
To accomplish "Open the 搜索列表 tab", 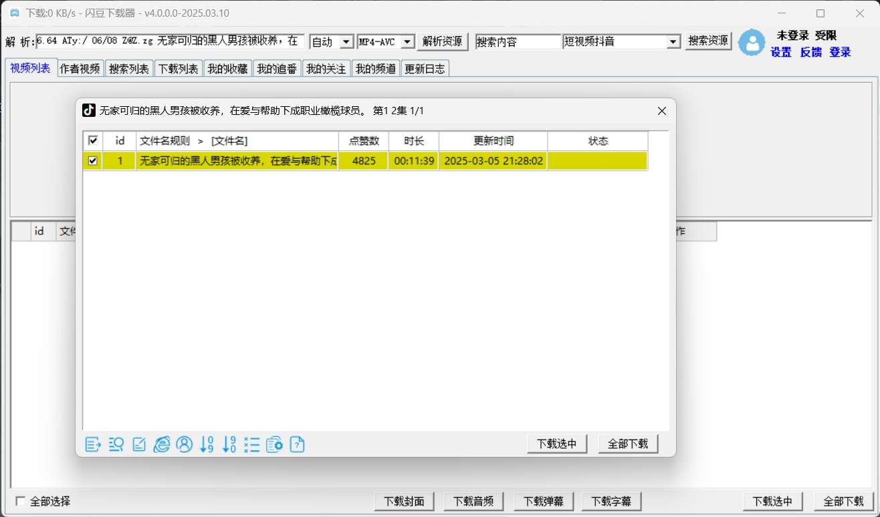I will point(129,69).
